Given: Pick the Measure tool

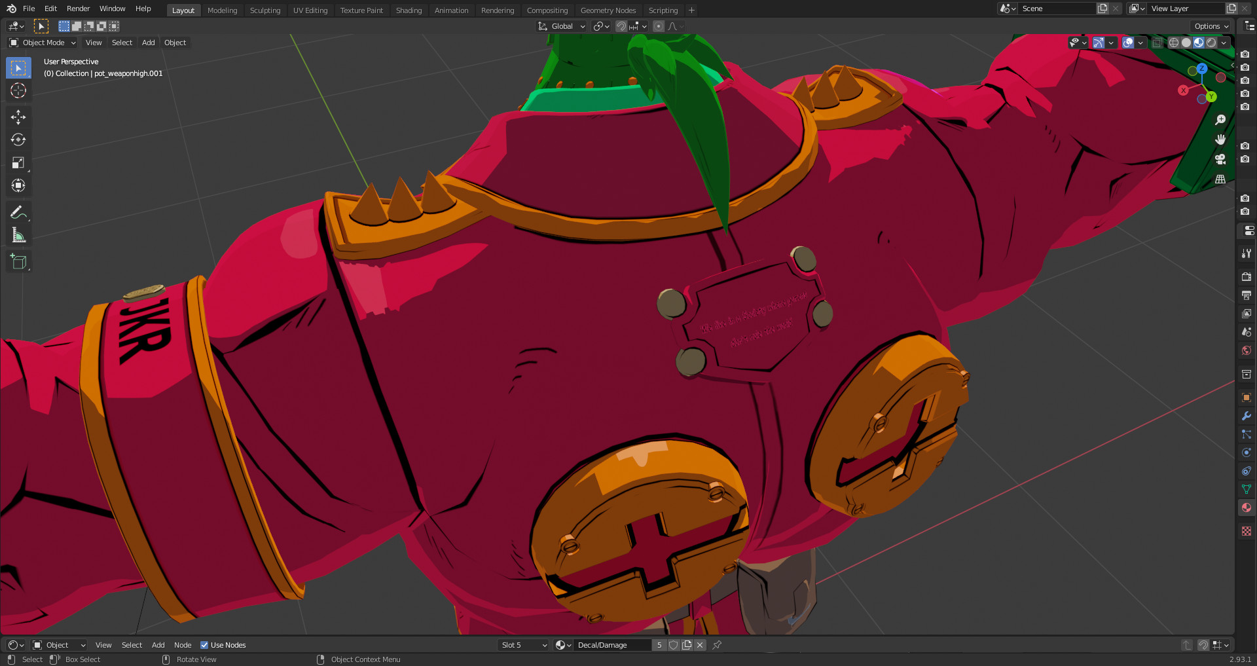Looking at the screenshot, I should [x=18, y=235].
